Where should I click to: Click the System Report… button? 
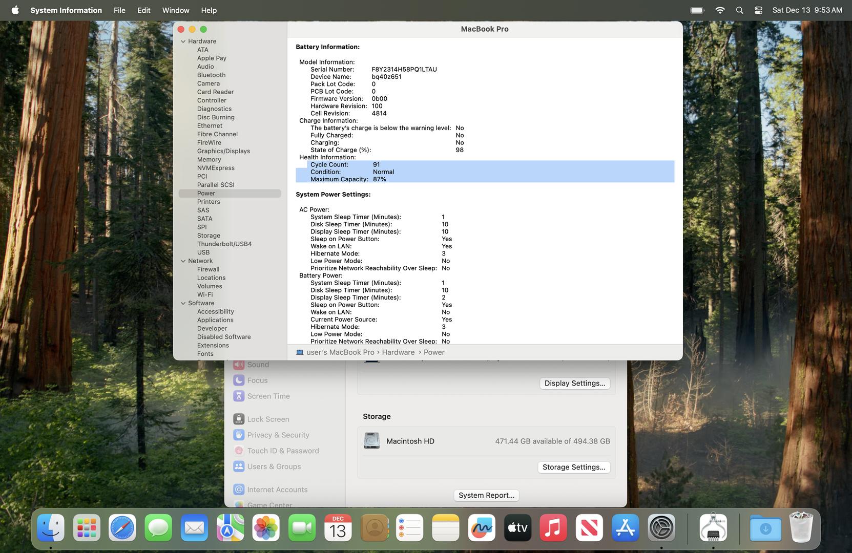point(486,495)
